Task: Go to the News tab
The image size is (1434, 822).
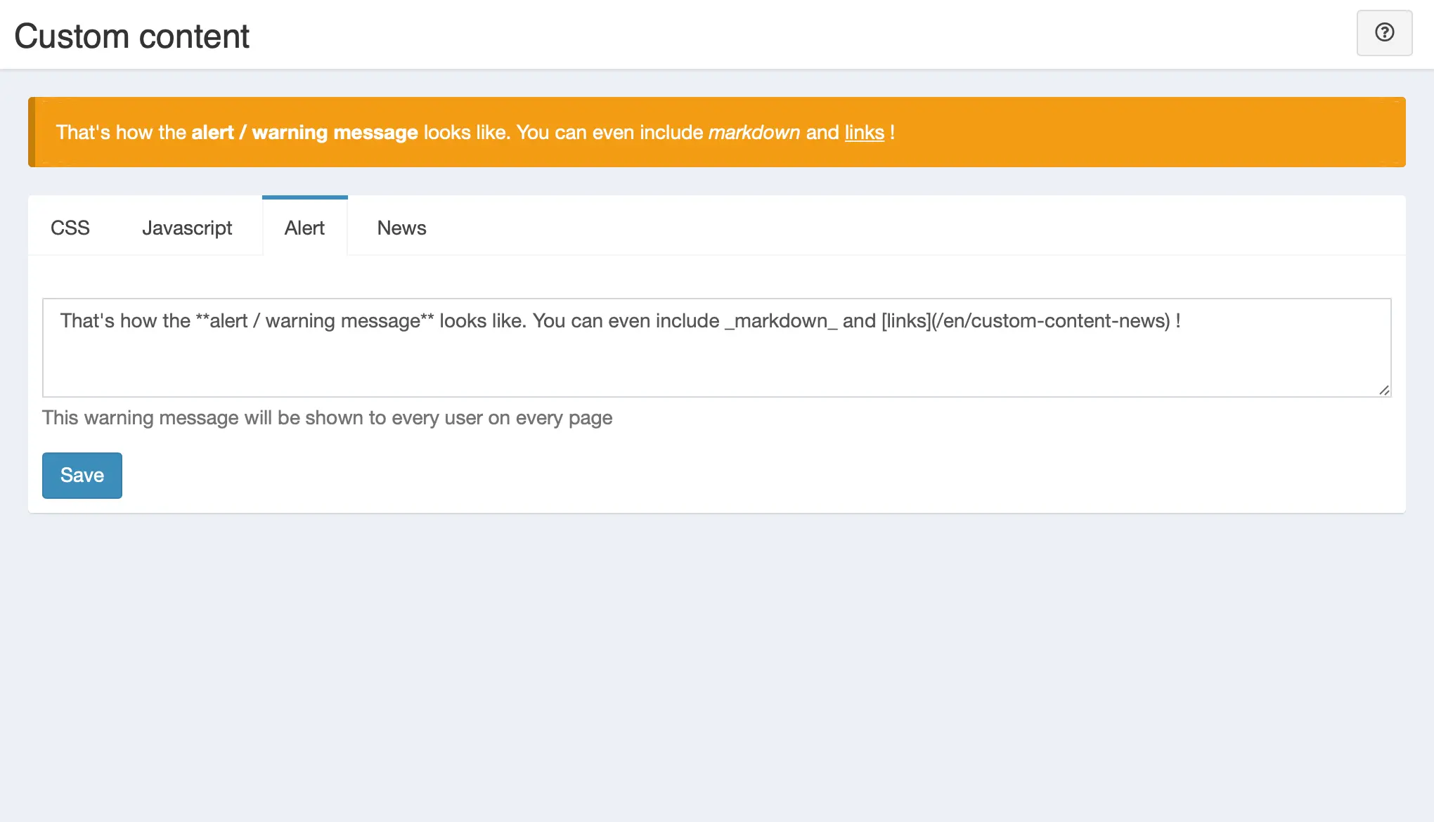Action: [x=401, y=228]
